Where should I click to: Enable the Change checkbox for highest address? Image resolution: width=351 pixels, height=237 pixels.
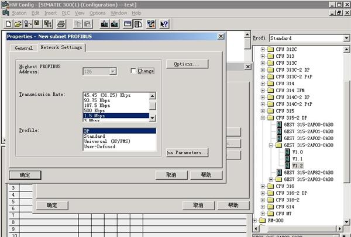point(133,71)
